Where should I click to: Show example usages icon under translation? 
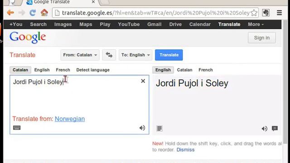[x=159, y=128]
